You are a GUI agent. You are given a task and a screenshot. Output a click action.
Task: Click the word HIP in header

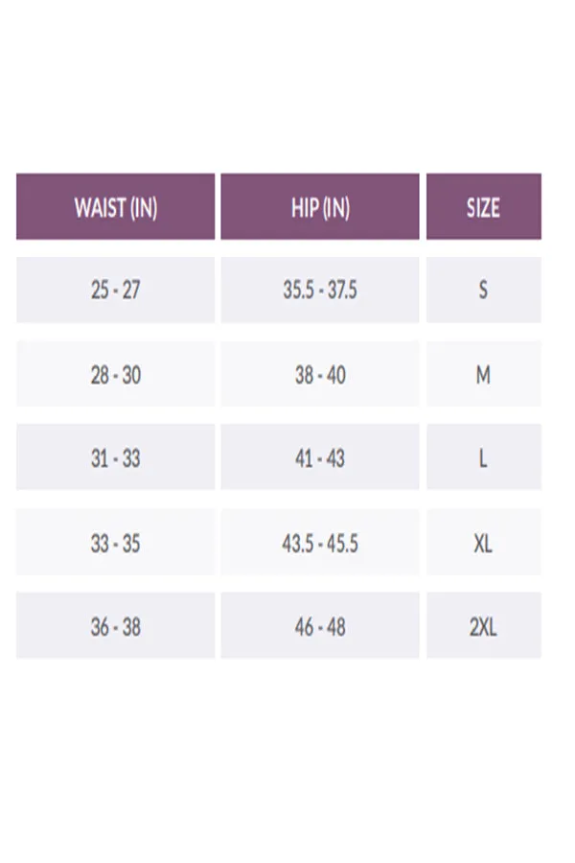(305, 208)
